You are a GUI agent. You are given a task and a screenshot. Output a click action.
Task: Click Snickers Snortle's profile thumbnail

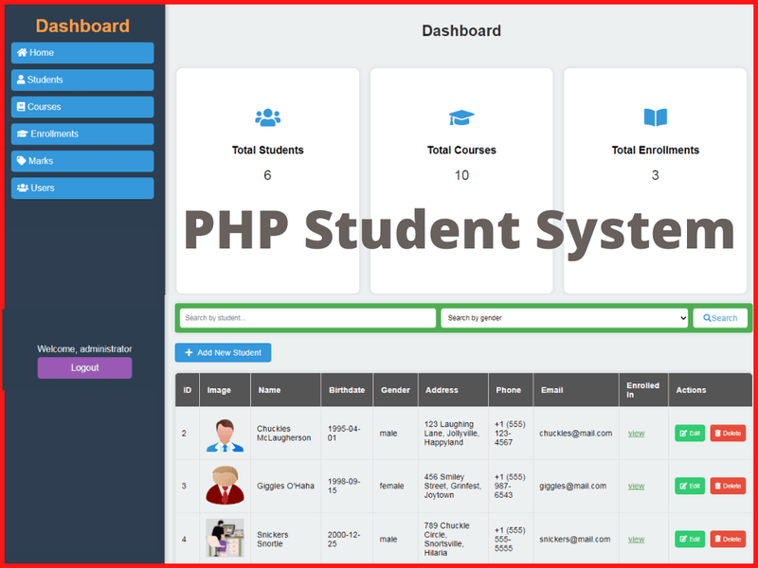[225, 539]
